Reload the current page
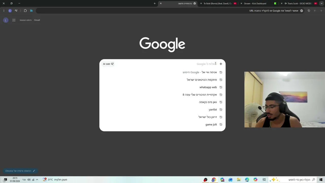The width and height of the screenshot is (325, 183). tap(309, 11)
